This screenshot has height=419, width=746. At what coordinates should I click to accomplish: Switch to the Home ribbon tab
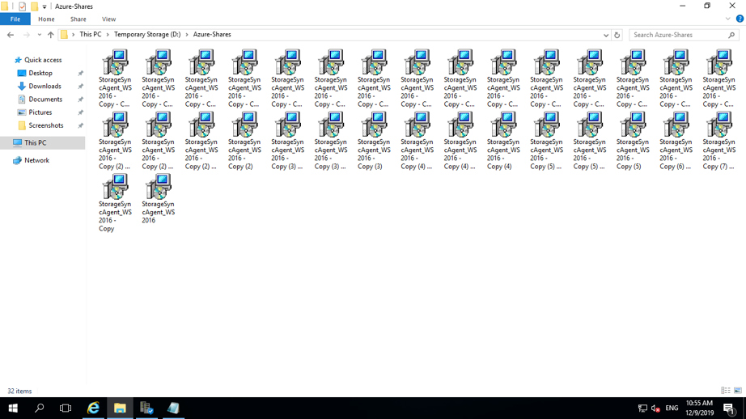[x=46, y=19]
